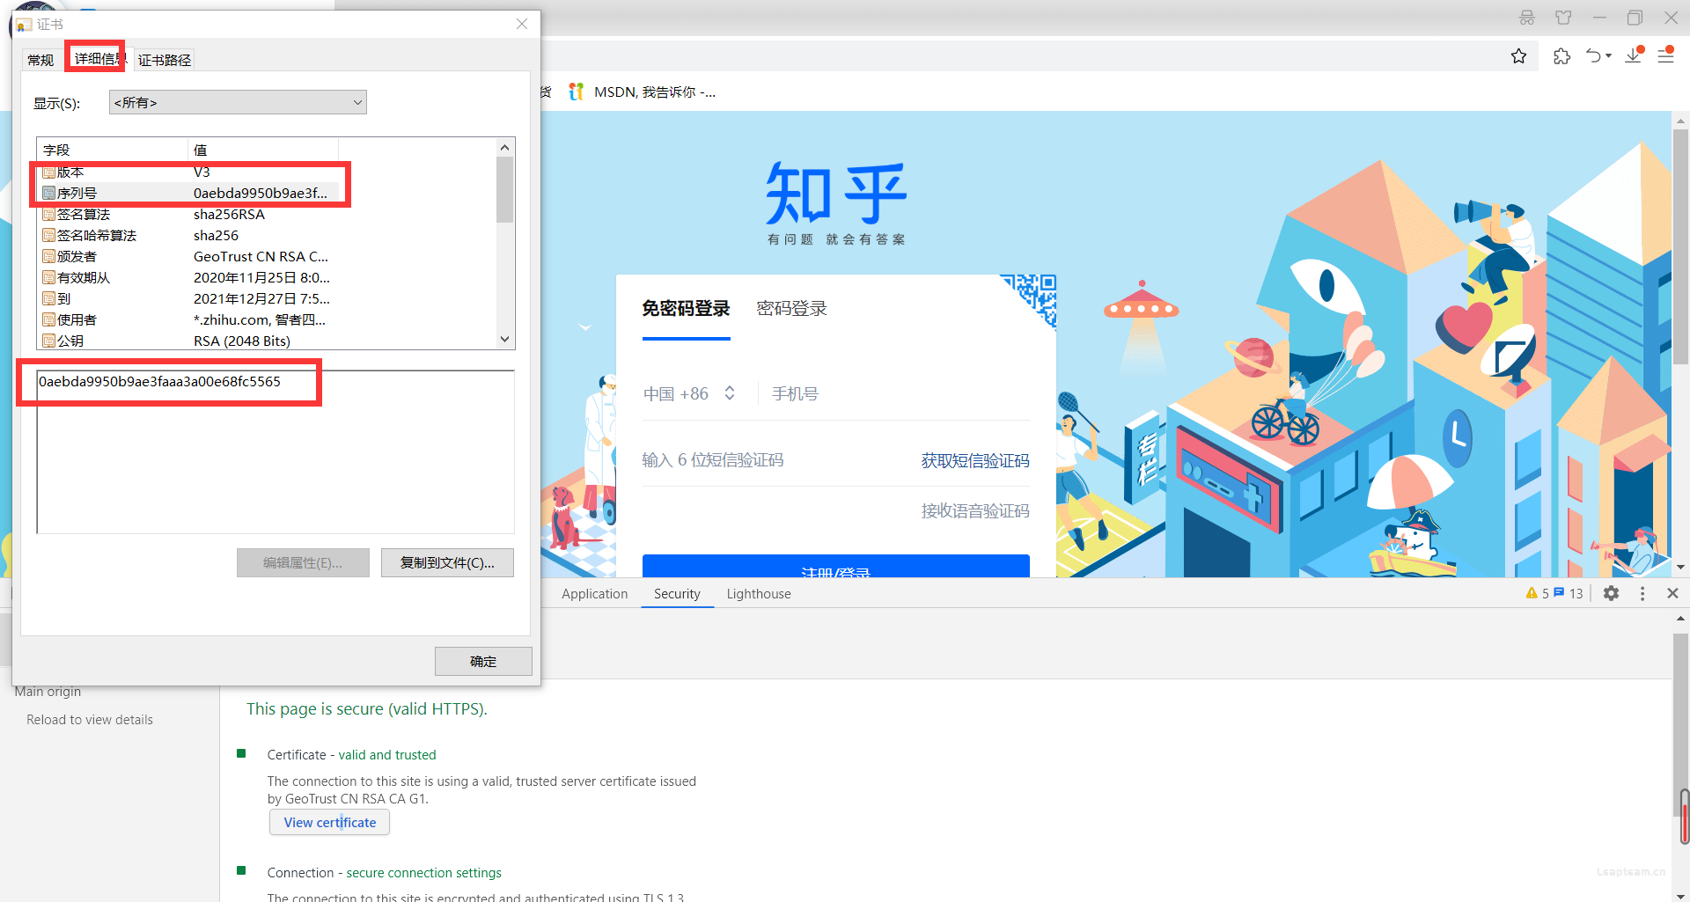The height and width of the screenshot is (902, 1690).
Task: Click the warnings count indicator in DevTools
Action: 1537,593
